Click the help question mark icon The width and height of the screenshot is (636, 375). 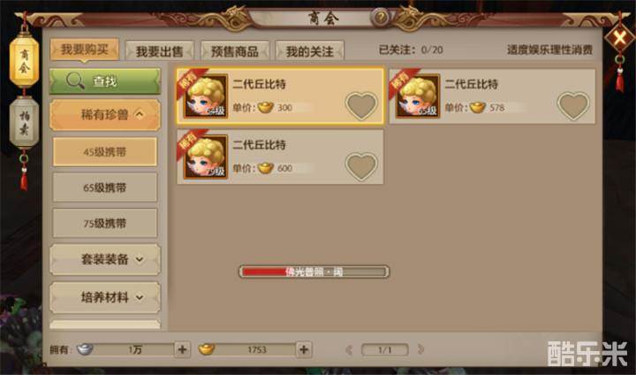click(x=380, y=17)
